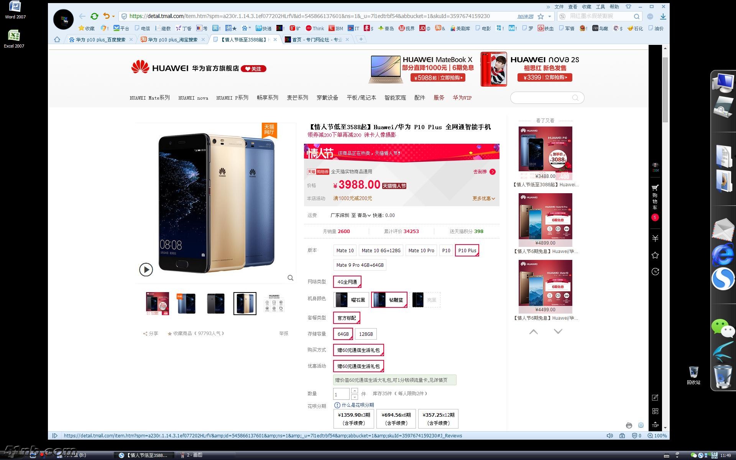This screenshot has width=736, height=460.
Task: Play the product video
Action: pyautogui.click(x=146, y=269)
